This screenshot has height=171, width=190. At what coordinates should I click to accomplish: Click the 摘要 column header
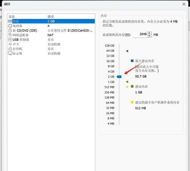(x=51, y=16)
